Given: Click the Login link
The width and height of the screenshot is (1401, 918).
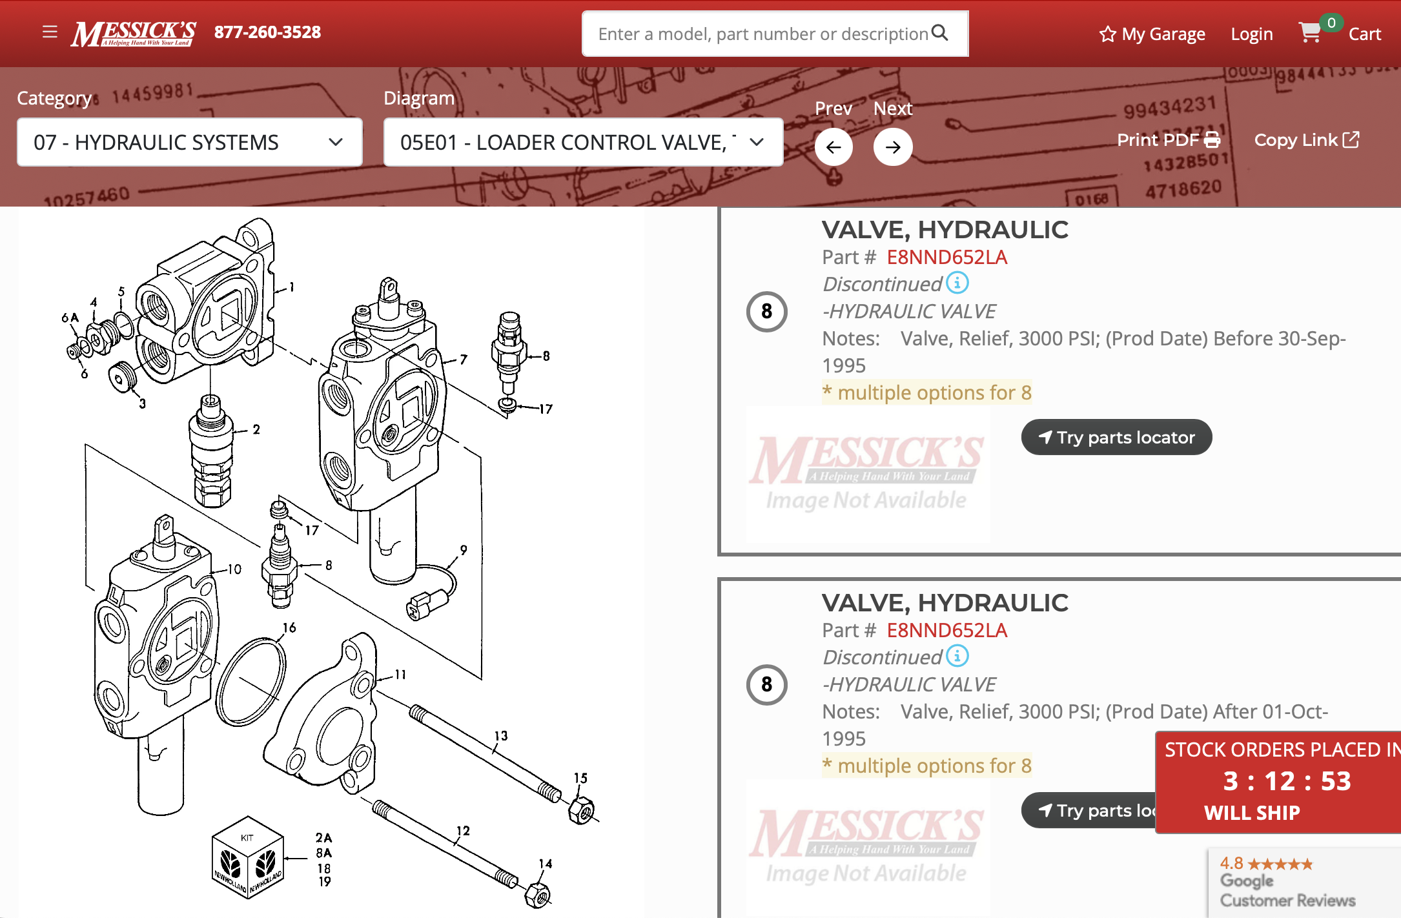Looking at the screenshot, I should (1251, 34).
